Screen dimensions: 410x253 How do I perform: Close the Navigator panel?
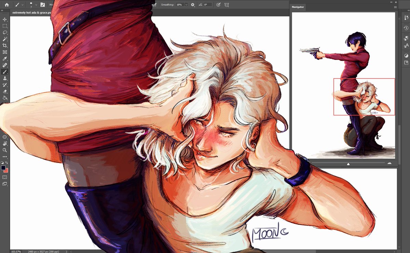coord(396,2)
